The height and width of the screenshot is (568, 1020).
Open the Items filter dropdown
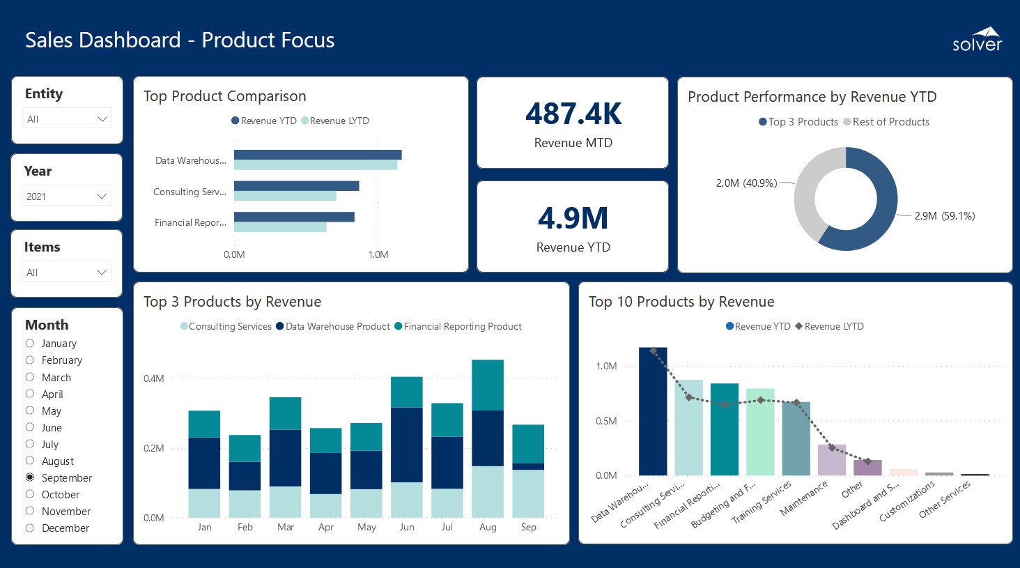67,273
